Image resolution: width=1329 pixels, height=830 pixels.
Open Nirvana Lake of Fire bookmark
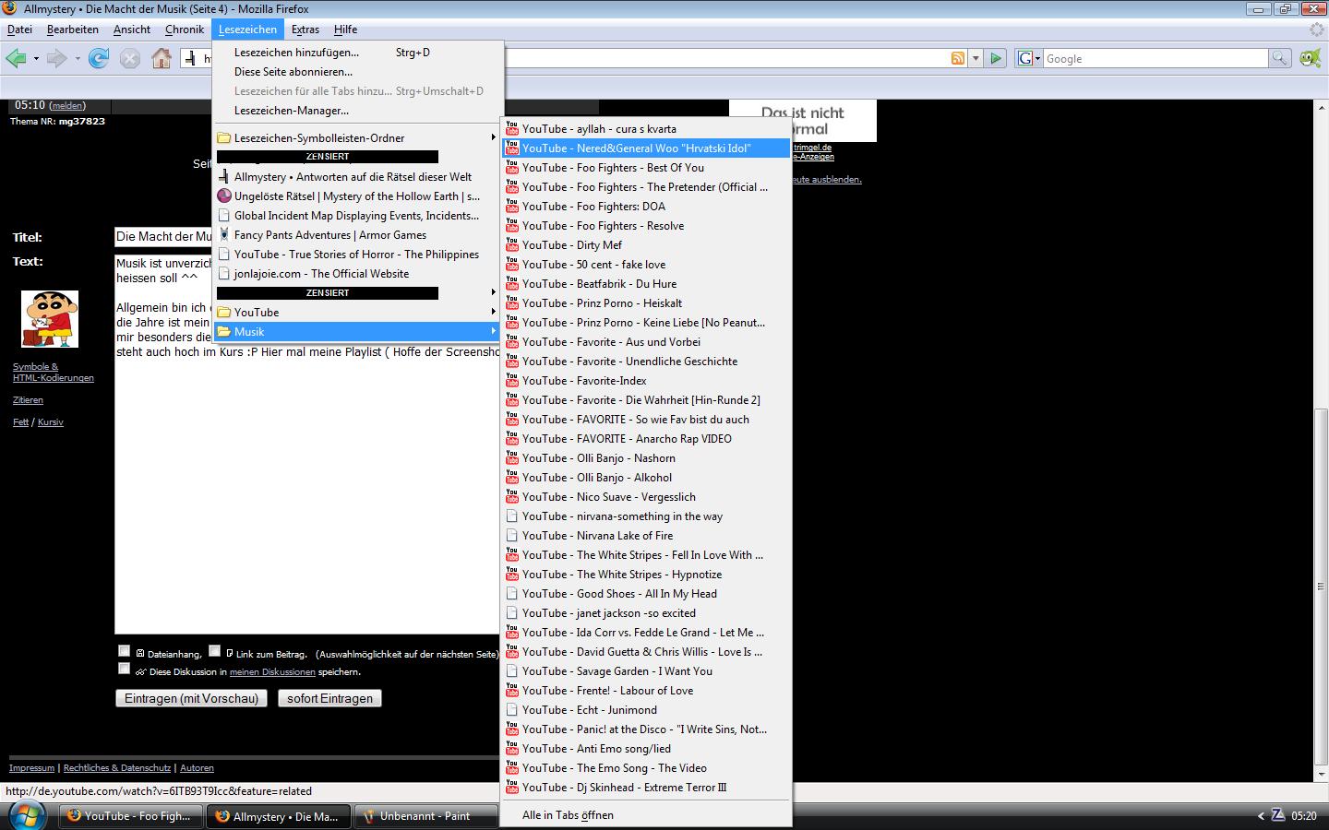(x=646, y=536)
